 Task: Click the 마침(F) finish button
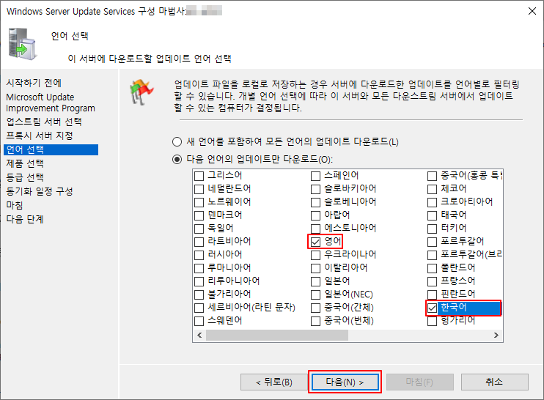(x=420, y=382)
